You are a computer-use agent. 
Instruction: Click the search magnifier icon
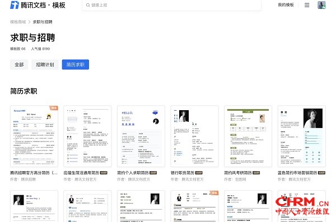(x=88, y=5)
